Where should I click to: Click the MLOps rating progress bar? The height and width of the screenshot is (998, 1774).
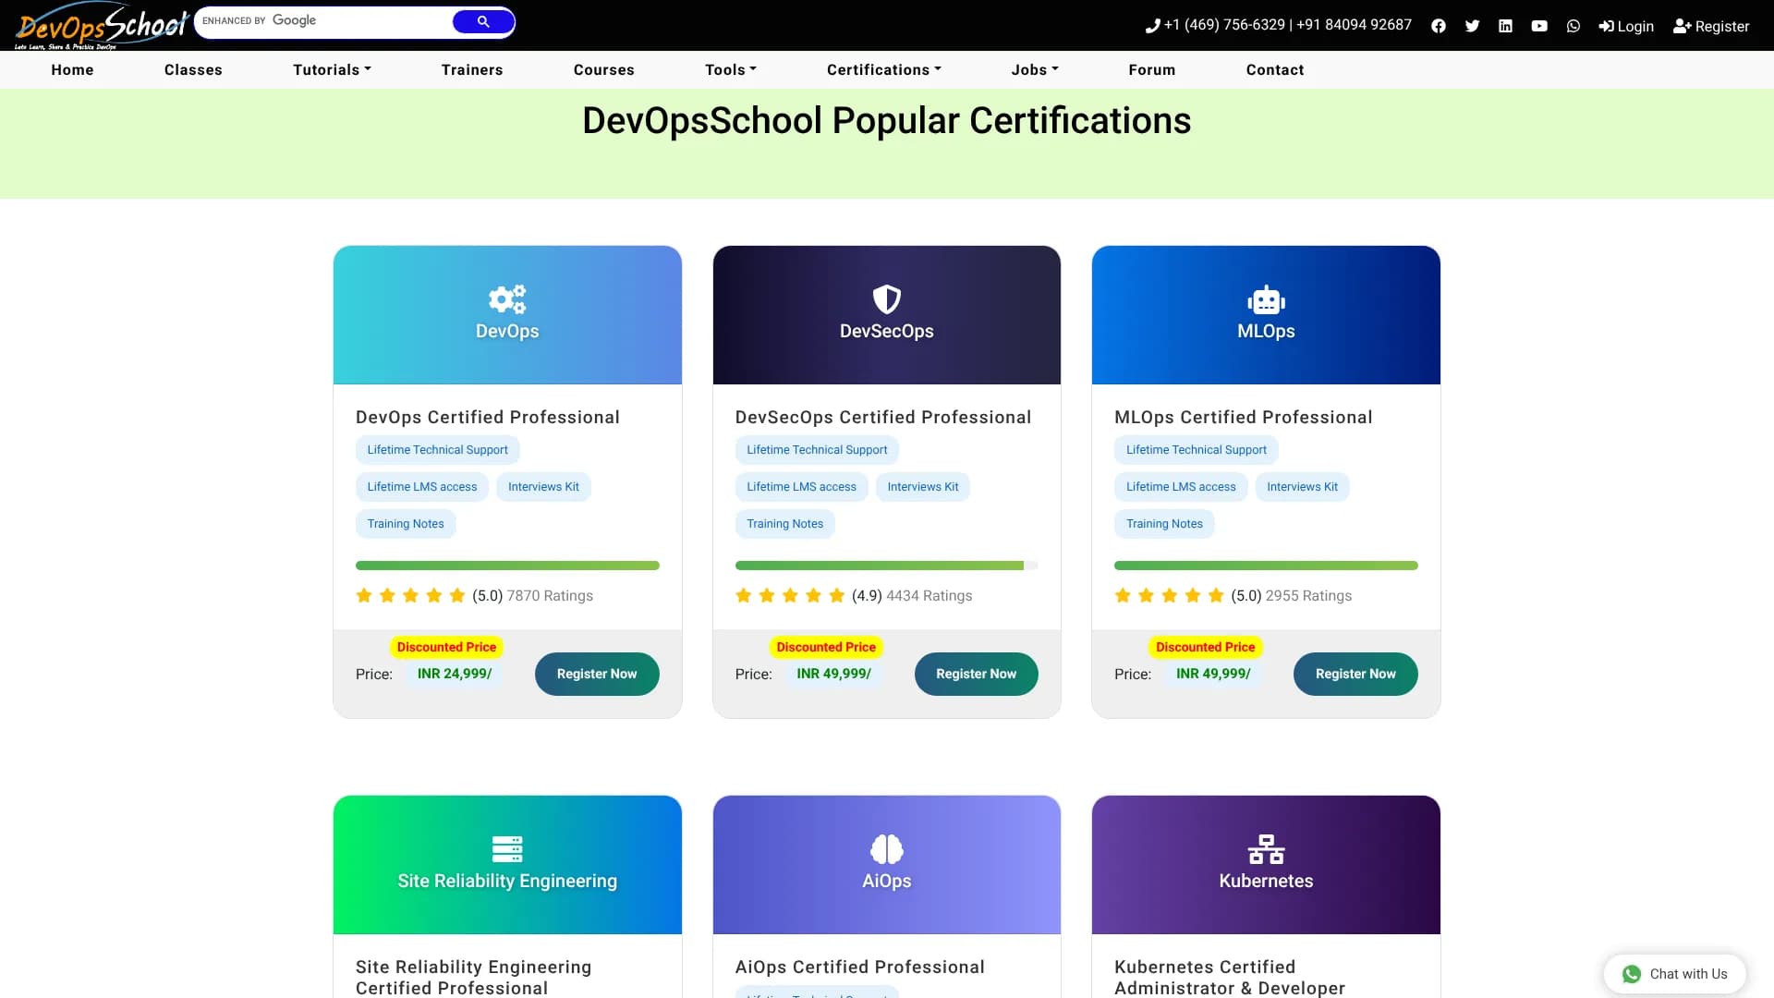coord(1266,566)
